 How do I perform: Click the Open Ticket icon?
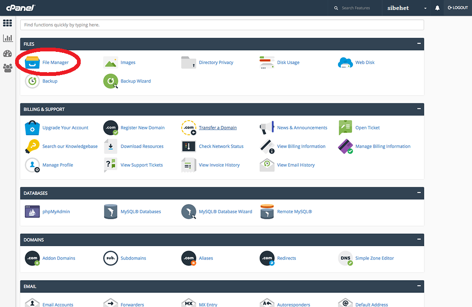[346, 128]
